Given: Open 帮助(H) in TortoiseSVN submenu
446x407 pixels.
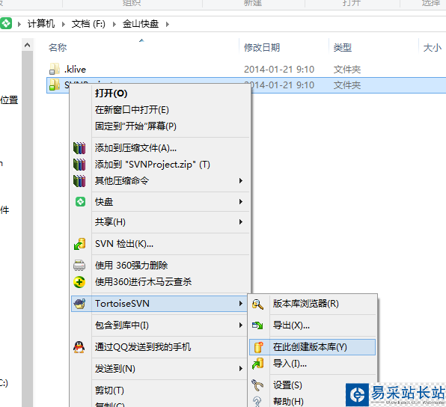Looking at the screenshot, I should (288, 402).
